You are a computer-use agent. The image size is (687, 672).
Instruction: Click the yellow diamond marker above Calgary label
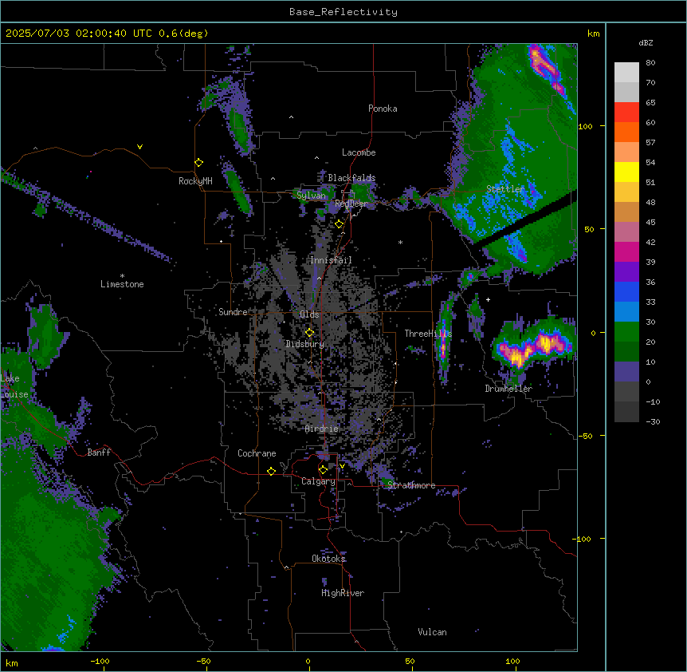click(x=323, y=470)
